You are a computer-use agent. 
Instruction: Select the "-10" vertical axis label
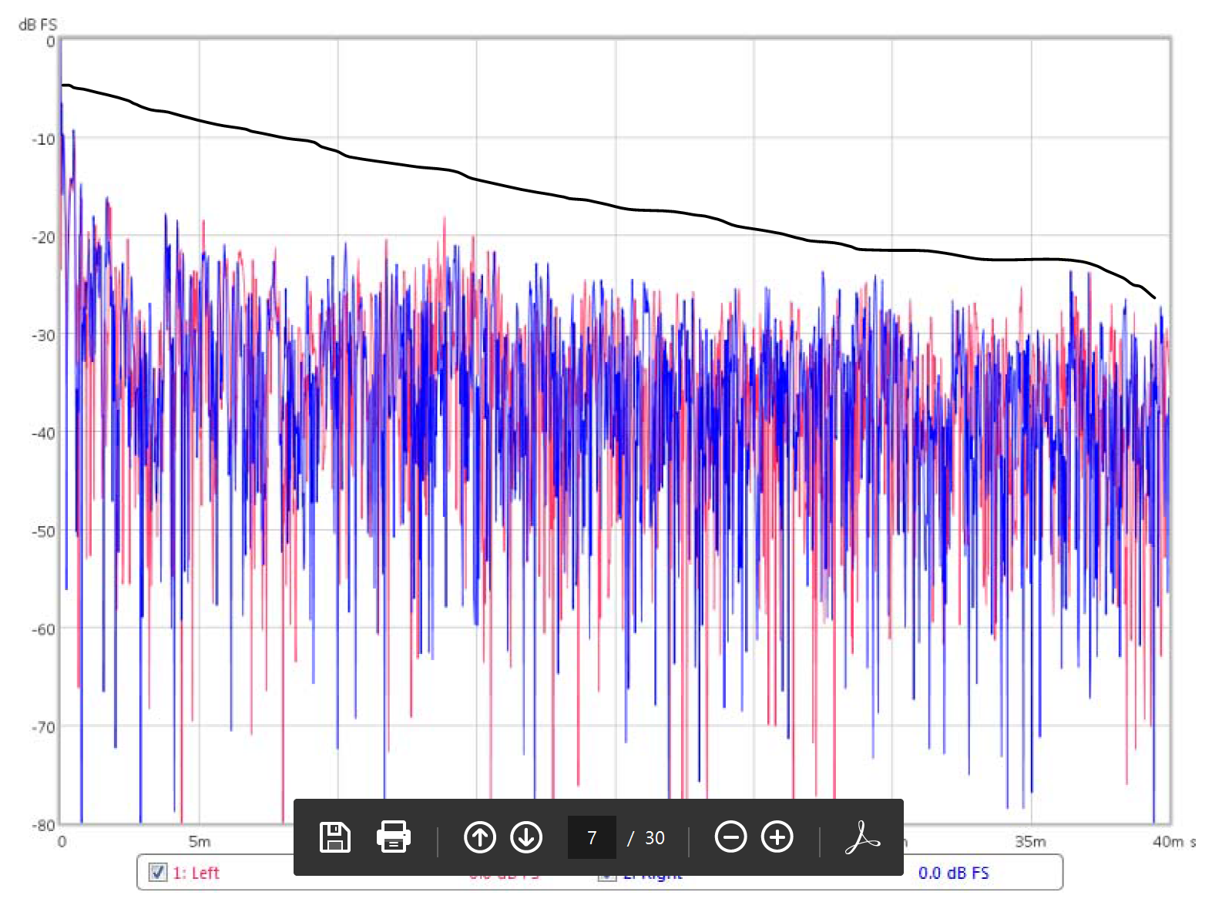tap(43, 139)
